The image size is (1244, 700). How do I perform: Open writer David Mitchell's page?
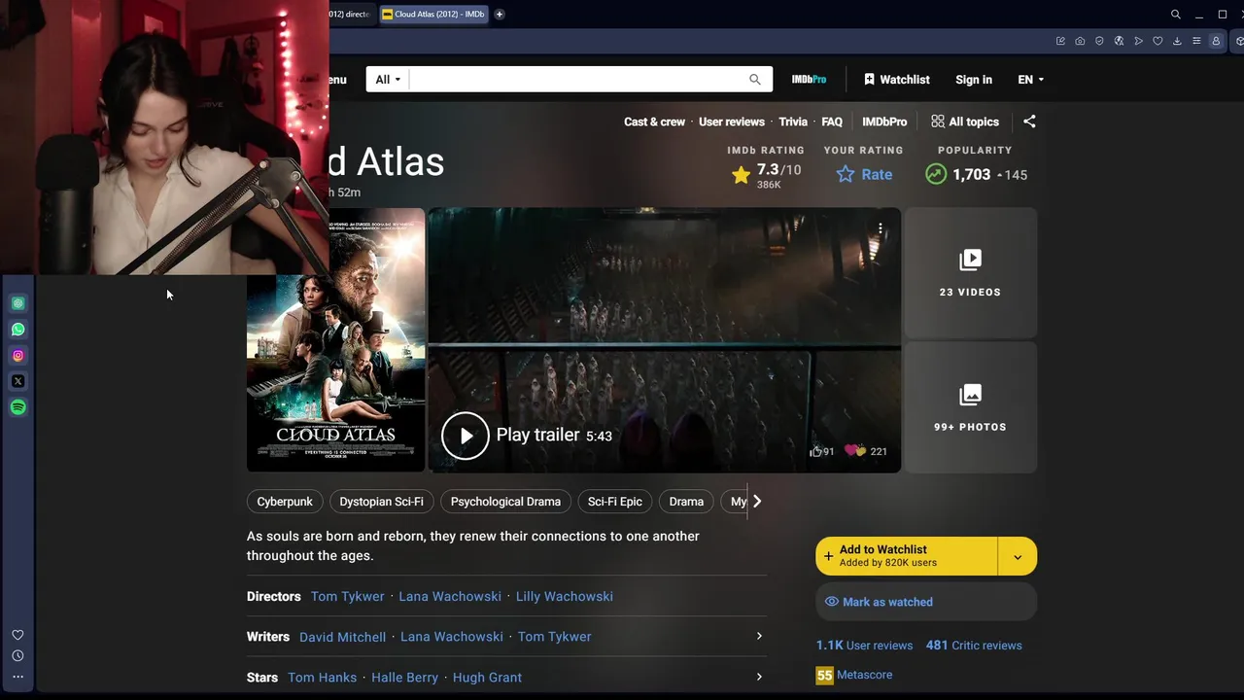pos(342,637)
